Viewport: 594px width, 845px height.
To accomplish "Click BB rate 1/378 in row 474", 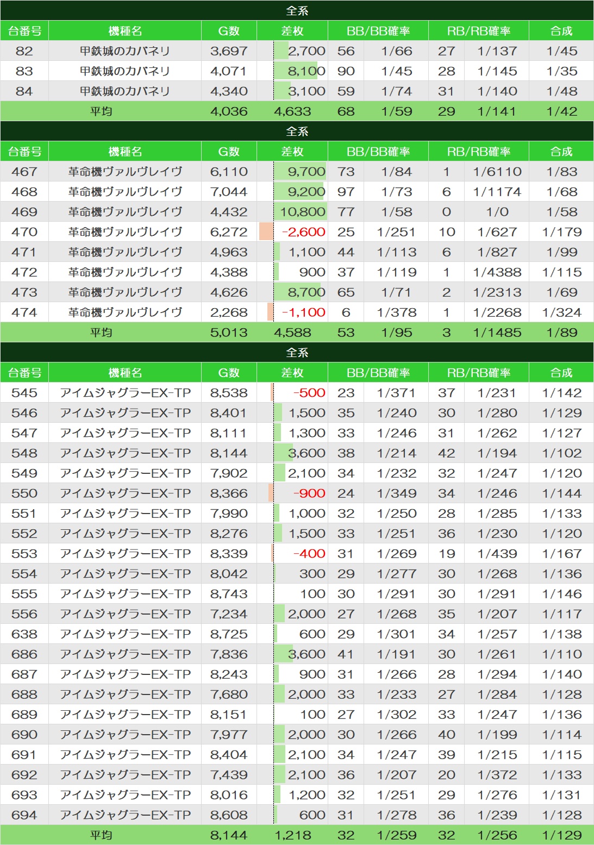I will pyautogui.click(x=397, y=312).
